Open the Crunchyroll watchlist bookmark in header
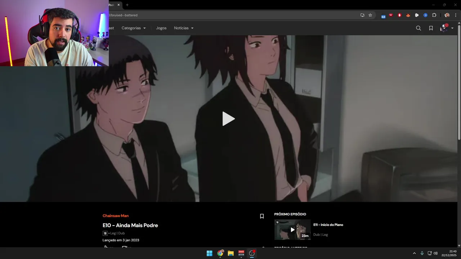Viewport: 461px width, 259px height. [431, 28]
